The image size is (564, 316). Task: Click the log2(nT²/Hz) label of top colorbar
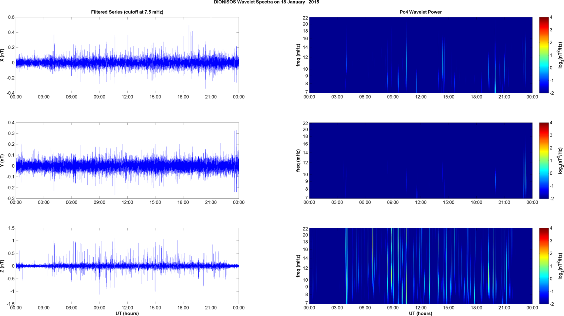561,55
